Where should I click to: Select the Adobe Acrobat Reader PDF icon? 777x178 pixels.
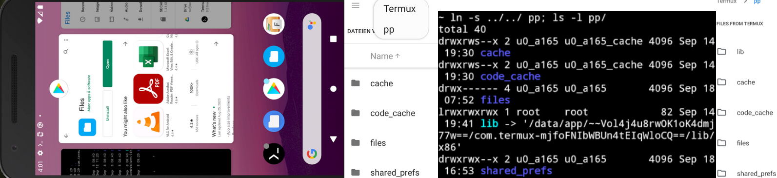pyautogui.click(x=148, y=89)
